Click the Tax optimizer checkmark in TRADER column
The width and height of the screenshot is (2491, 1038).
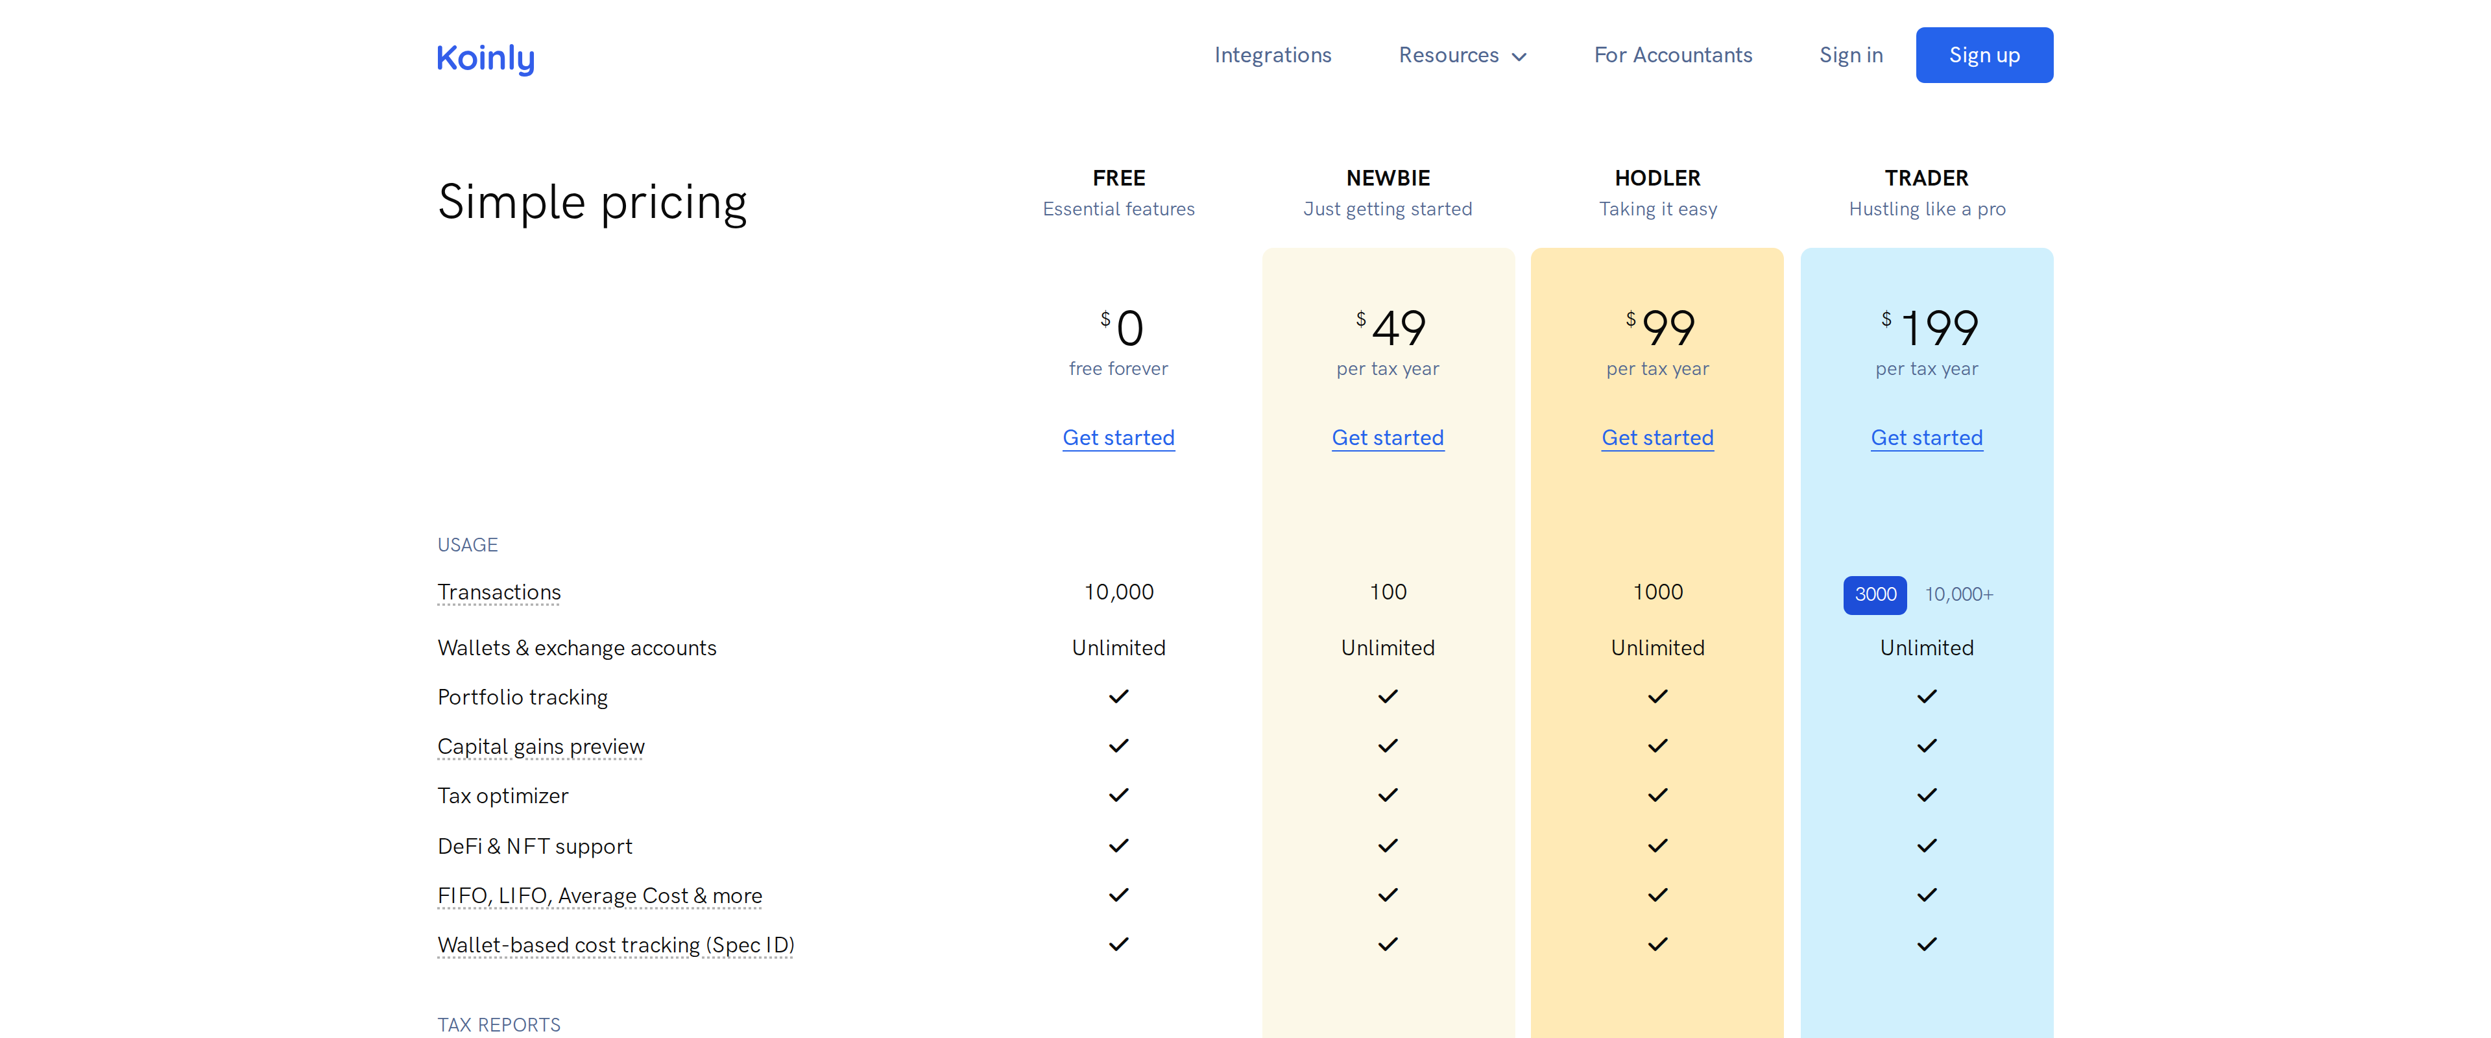click(x=1926, y=795)
